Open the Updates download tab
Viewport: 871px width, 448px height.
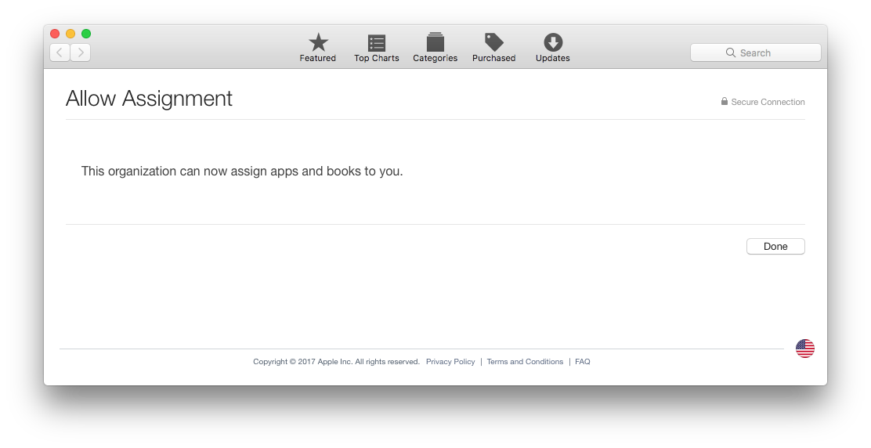[x=553, y=48]
